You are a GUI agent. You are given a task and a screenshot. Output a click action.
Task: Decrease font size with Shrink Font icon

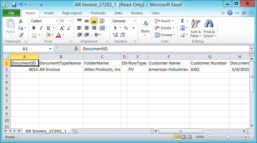[69, 28]
